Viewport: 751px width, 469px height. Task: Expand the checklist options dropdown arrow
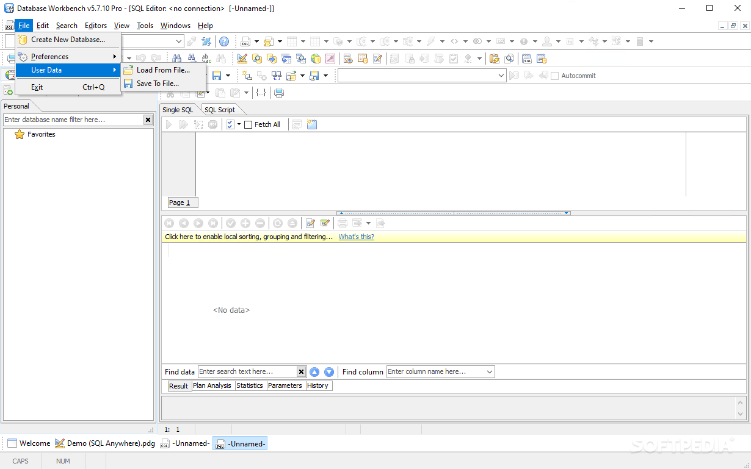coord(239,124)
